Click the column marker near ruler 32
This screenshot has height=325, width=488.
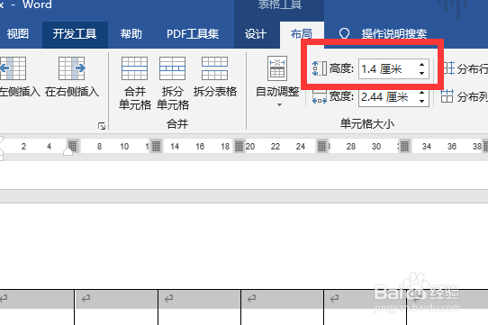click(x=404, y=146)
